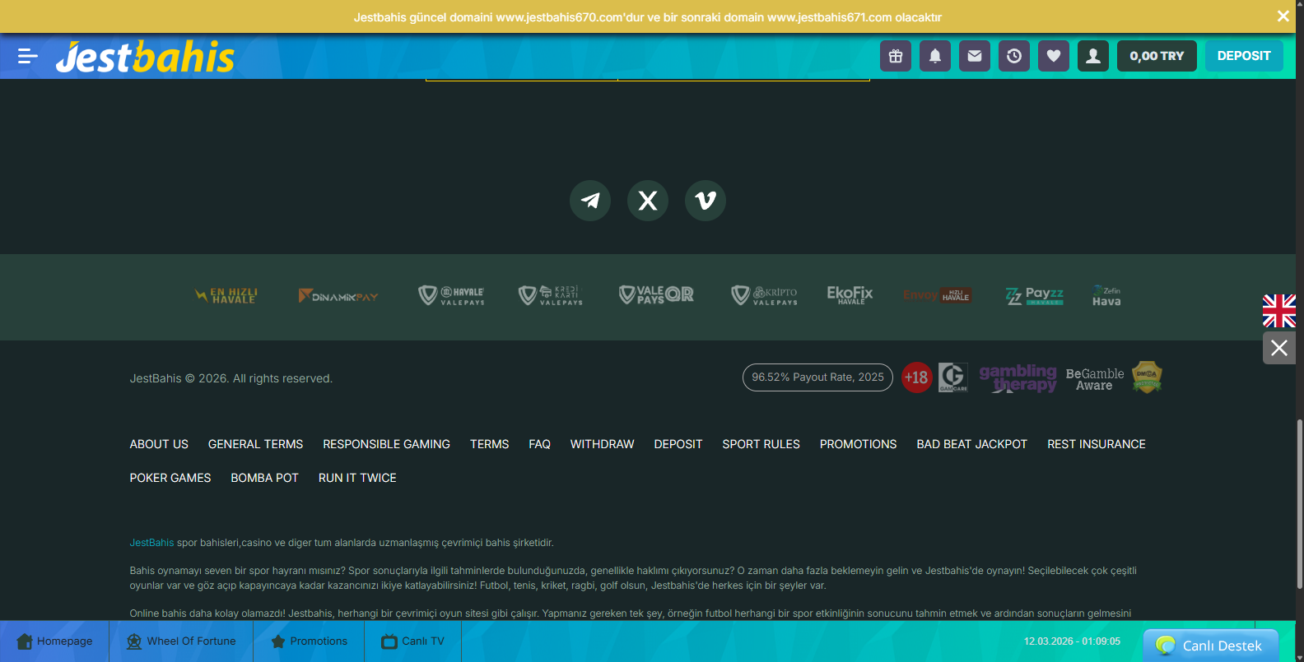The width and height of the screenshot is (1304, 662).
Task: Open the BAD BEAT JACKPOT link
Action: point(971,444)
